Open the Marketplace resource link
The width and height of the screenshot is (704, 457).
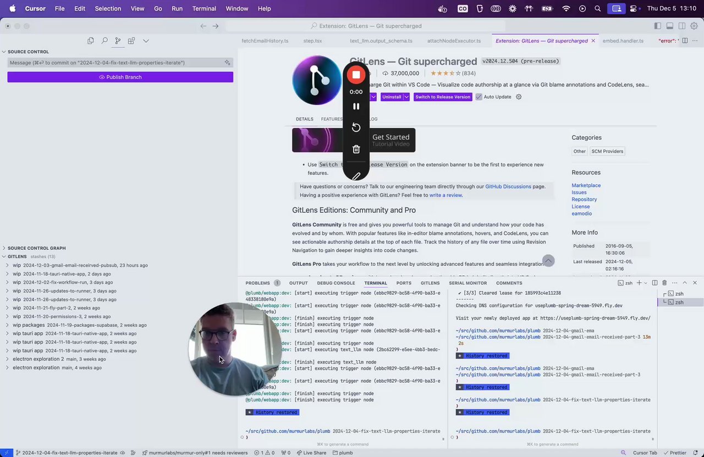(x=586, y=185)
